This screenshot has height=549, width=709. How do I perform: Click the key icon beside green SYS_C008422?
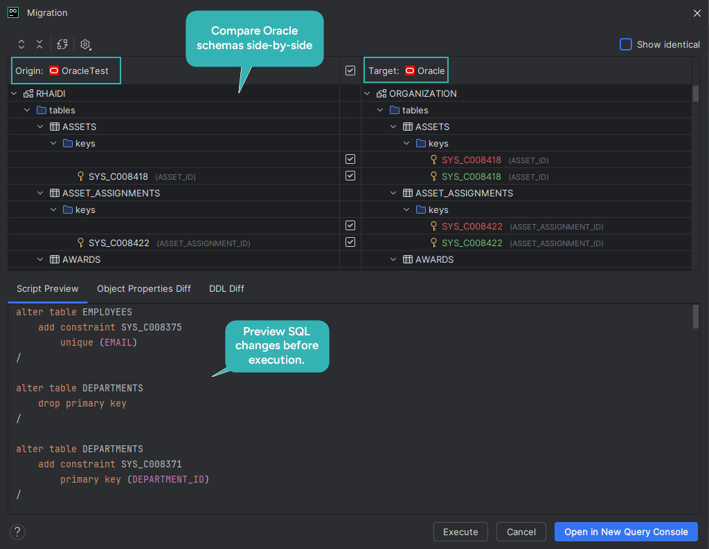click(x=433, y=243)
